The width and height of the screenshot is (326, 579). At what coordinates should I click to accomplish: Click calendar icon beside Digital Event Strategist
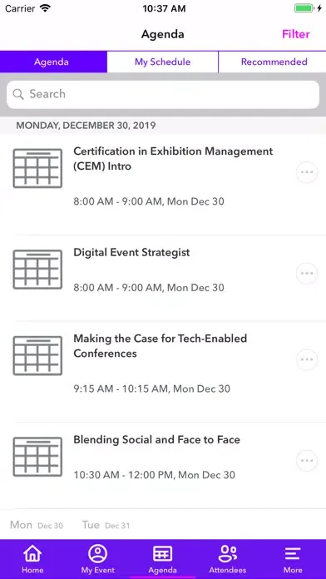click(37, 270)
